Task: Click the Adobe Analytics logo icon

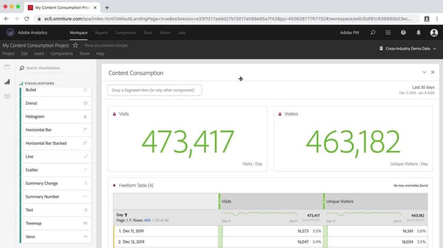Action: (11, 32)
